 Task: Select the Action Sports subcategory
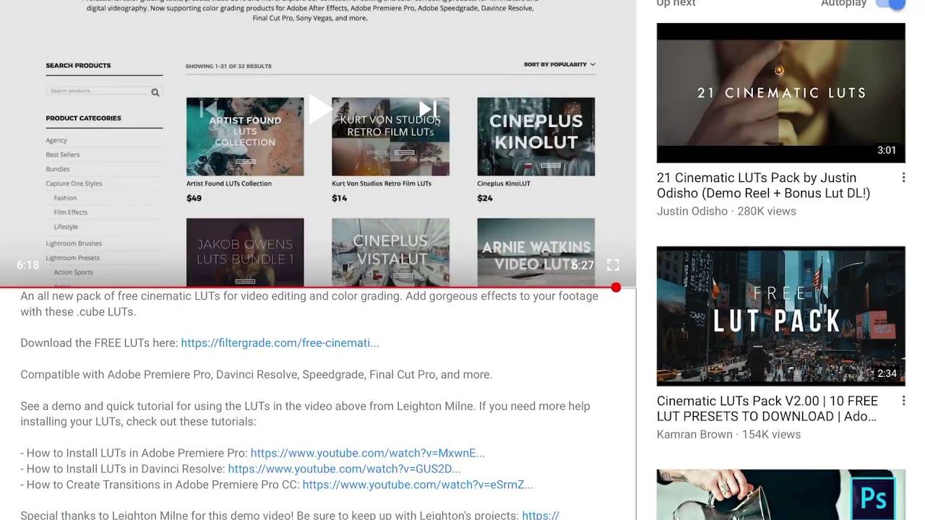(x=74, y=272)
